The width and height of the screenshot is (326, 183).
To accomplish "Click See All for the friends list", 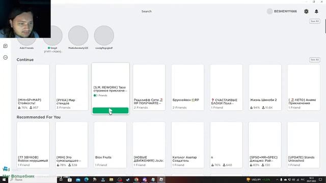I will pos(315,21).
